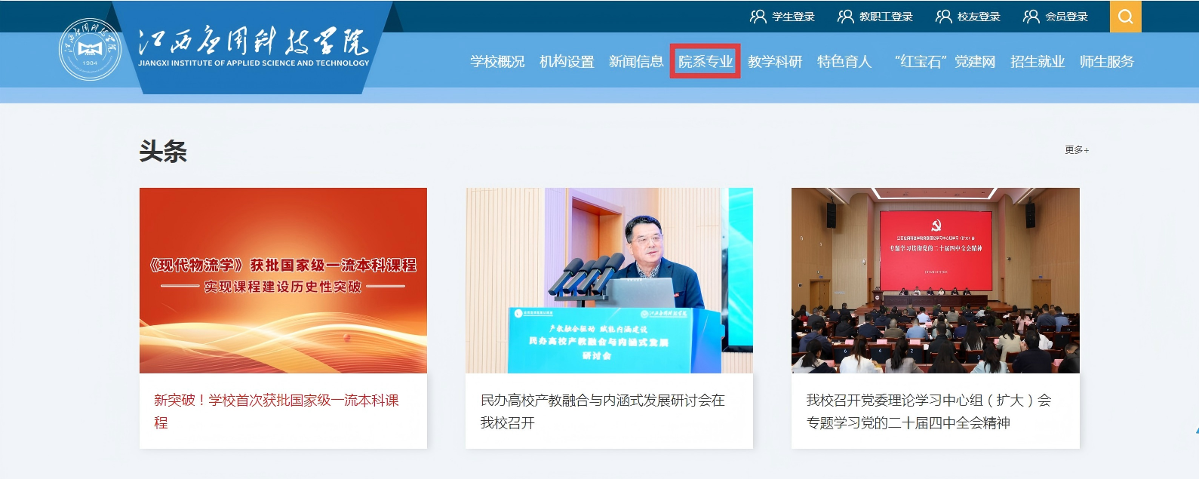This screenshot has height=479, width=1199.
Task: Open the seminar speaker photo thumbnail
Action: (x=609, y=281)
